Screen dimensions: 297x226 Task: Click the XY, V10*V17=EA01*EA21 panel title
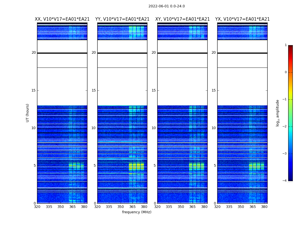point(182,19)
